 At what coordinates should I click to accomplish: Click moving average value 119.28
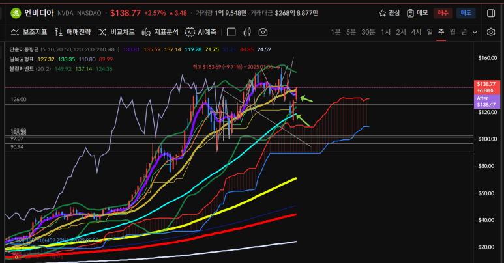(193, 49)
